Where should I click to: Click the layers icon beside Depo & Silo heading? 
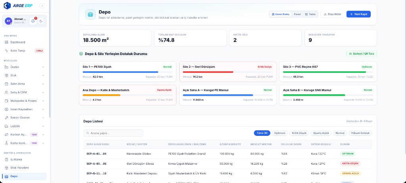pyautogui.click(x=81, y=54)
